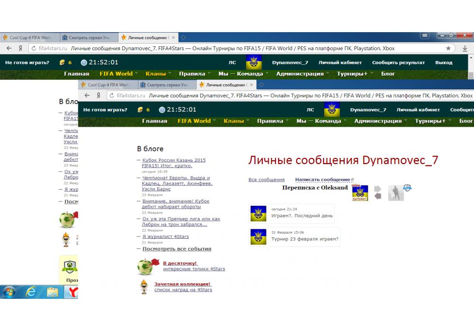Image resolution: width=474 pixels, height=331 pixels.
Task: Toggle 'Не готов играть?' status in front window
Action: point(105,110)
